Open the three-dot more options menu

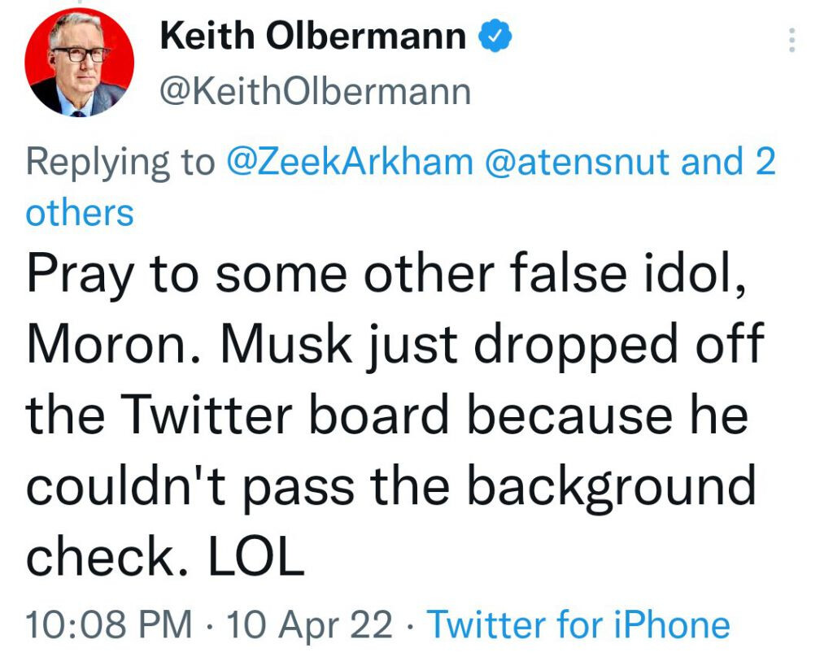(792, 40)
